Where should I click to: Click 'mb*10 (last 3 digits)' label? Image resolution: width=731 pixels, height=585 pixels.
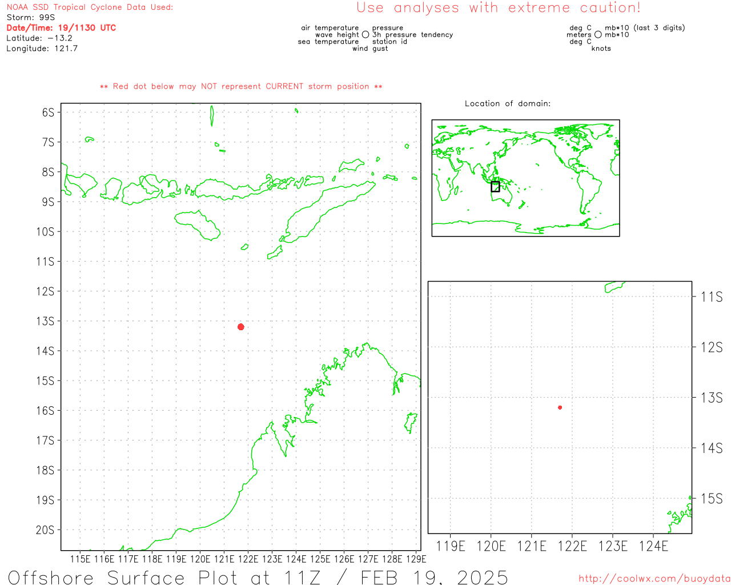(x=645, y=27)
